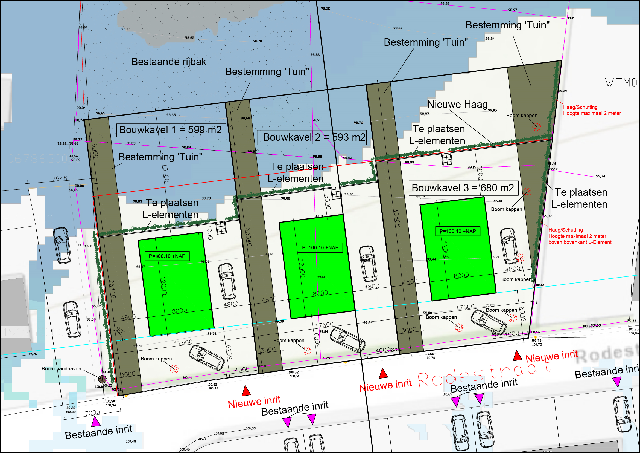
Task: Select the '90°' angle annotation
Action: pyautogui.click(x=120, y=330)
